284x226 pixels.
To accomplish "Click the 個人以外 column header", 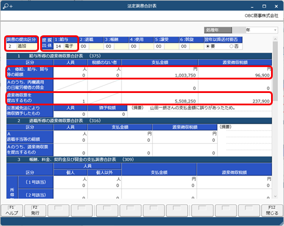I will (x=105, y=172).
